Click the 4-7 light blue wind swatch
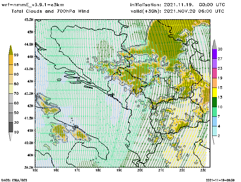 [x=214, y=121]
